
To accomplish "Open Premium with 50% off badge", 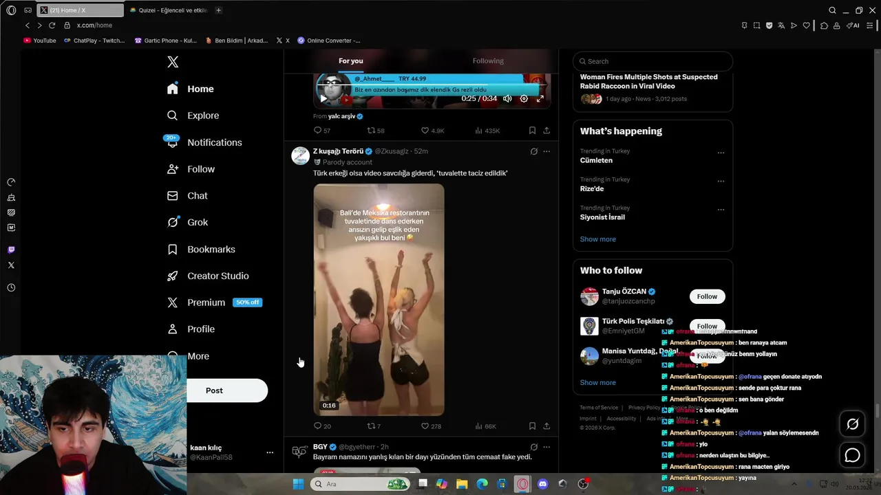I will click(x=214, y=302).
